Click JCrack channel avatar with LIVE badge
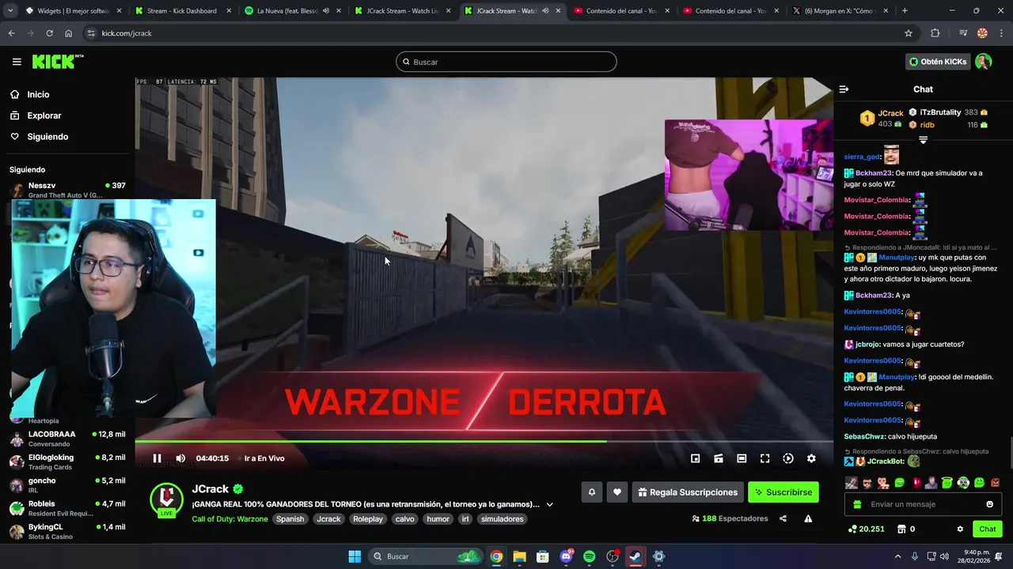The width and height of the screenshot is (1013, 569). pos(166,499)
